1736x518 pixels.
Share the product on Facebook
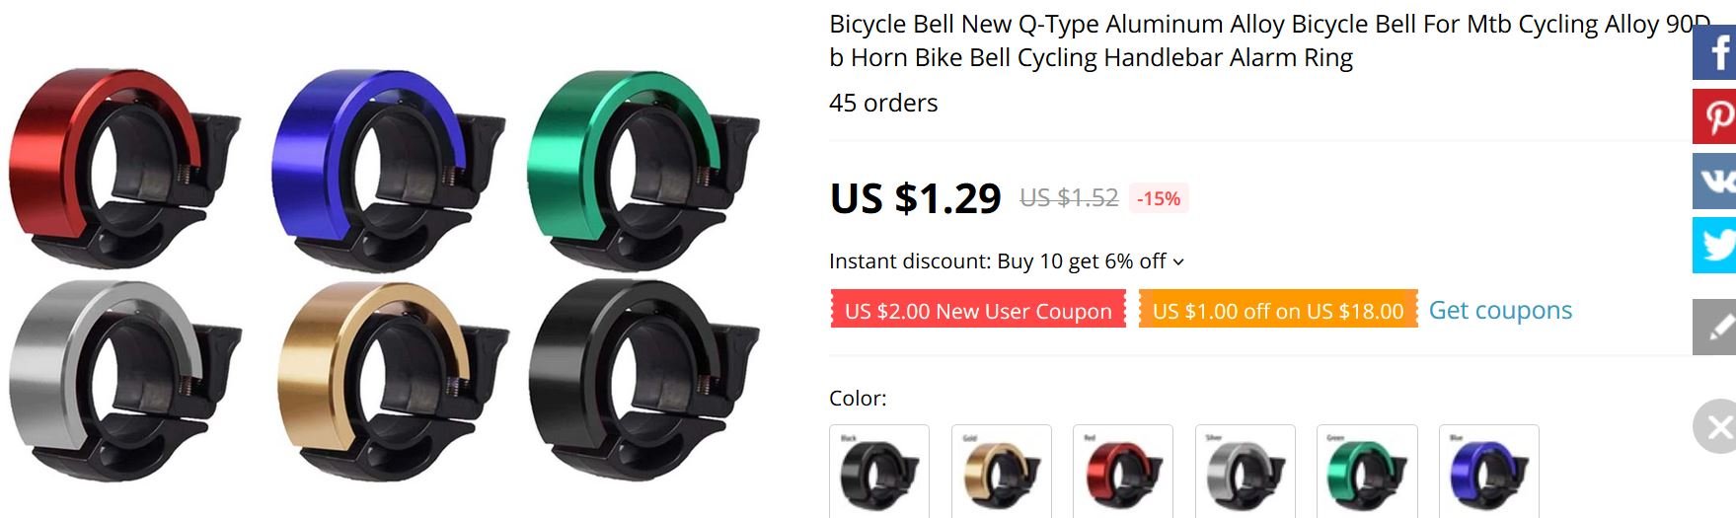[x=1714, y=52]
